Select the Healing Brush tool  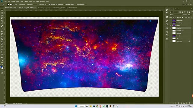coord(2,26)
